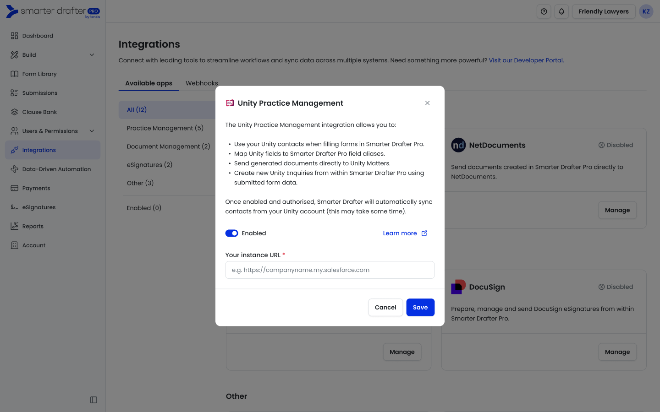Expand the Build menu chevron
This screenshot has height=412, width=660.
pos(92,55)
